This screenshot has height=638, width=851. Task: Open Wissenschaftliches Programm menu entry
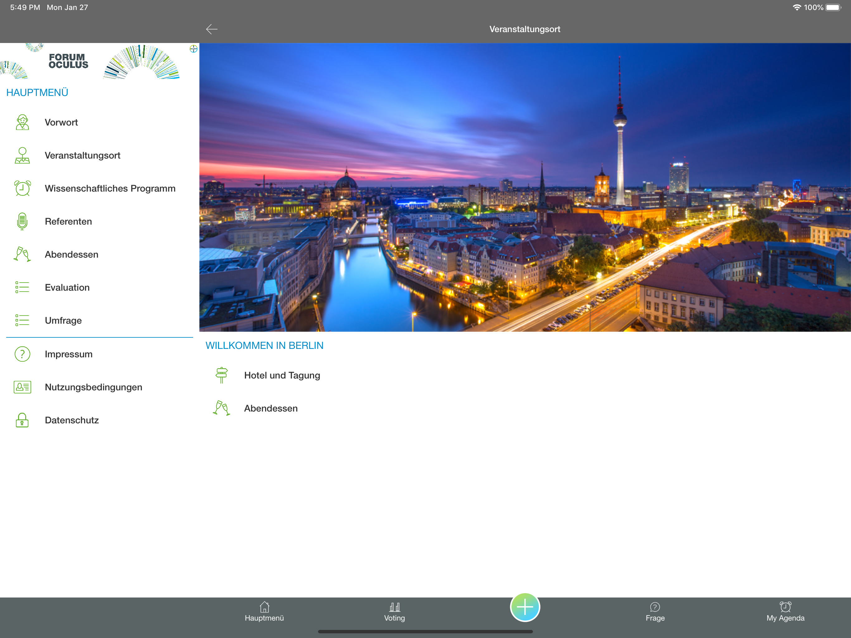click(100, 188)
